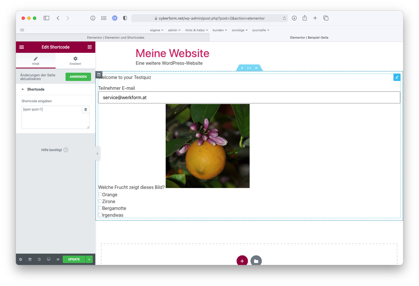This screenshot has height=286, width=419.
Task: Open the hints & helps bookmarks folder
Action: pyautogui.click(x=197, y=30)
